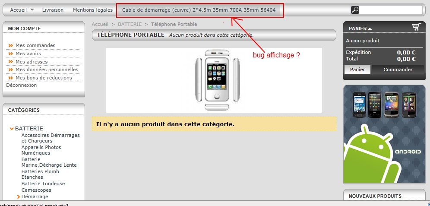Open the Accueil dropdown arrow
This screenshot has width=430, height=206.
32,10
